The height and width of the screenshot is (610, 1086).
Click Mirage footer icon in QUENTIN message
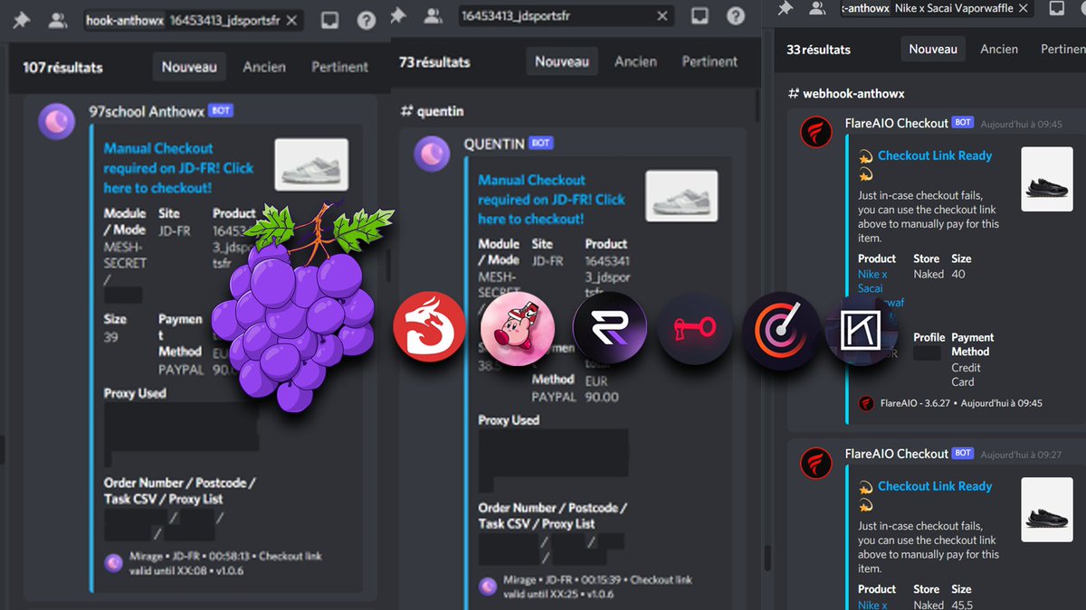487,587
